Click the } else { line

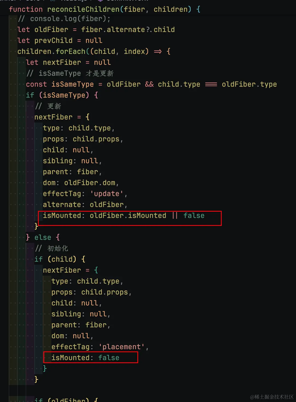[43, 237]
